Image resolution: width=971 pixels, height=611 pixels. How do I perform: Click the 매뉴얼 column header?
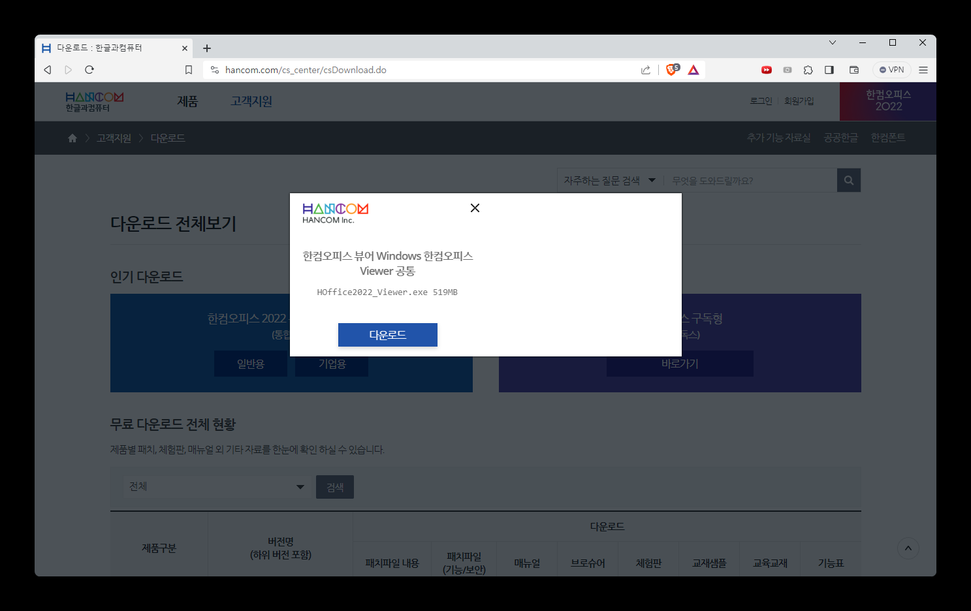click(x=527, y=563)
